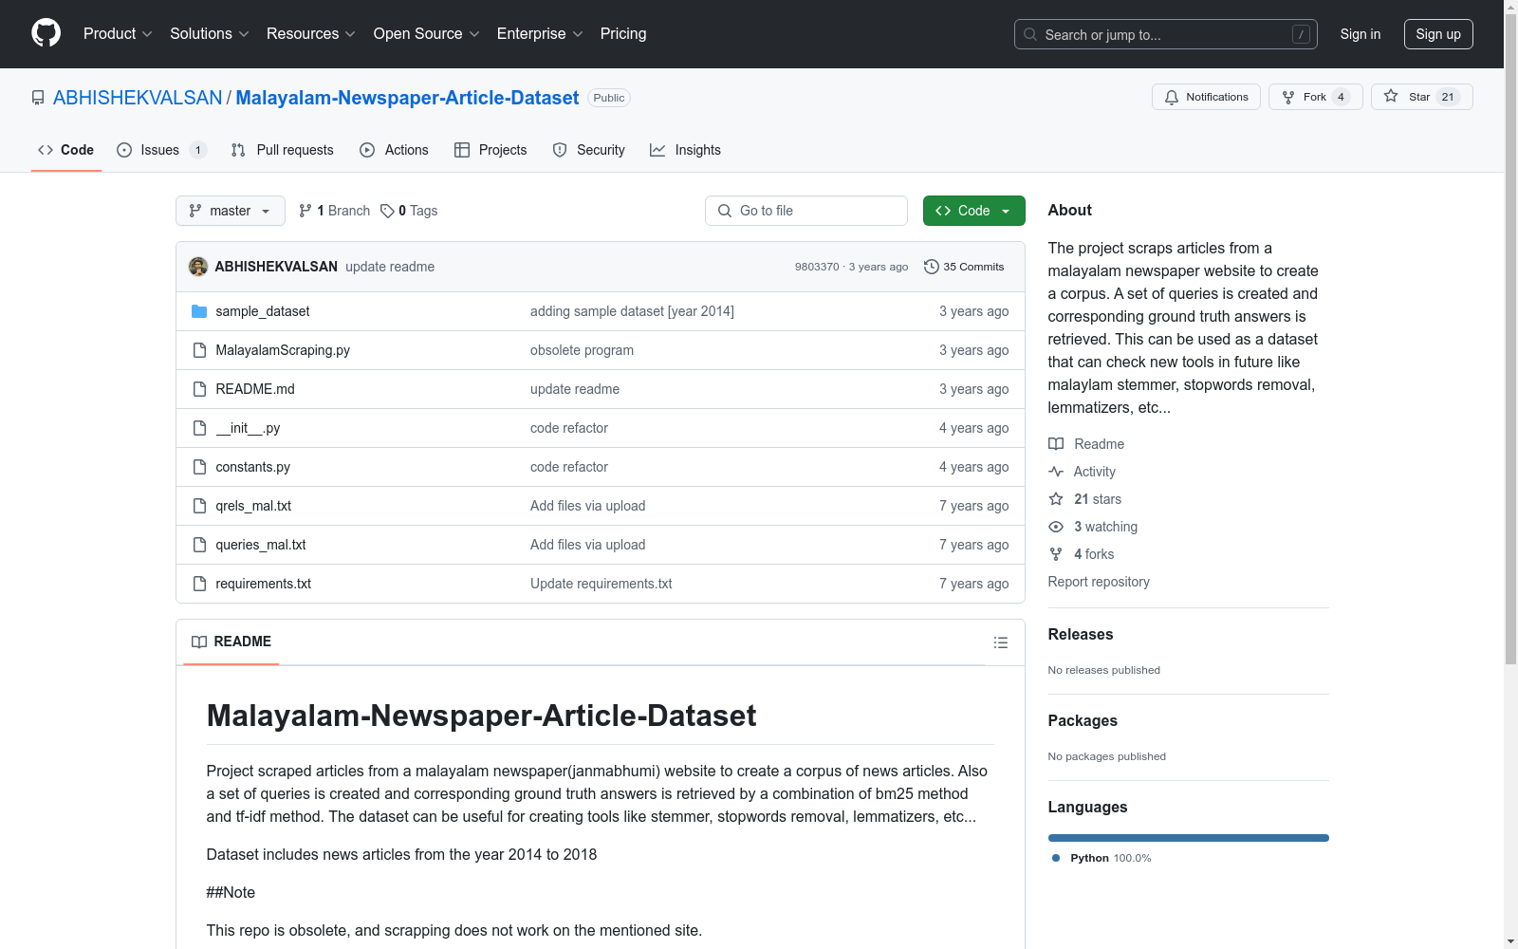
Task: Switch to the Projects tab
Action: [x=491, y=150]
